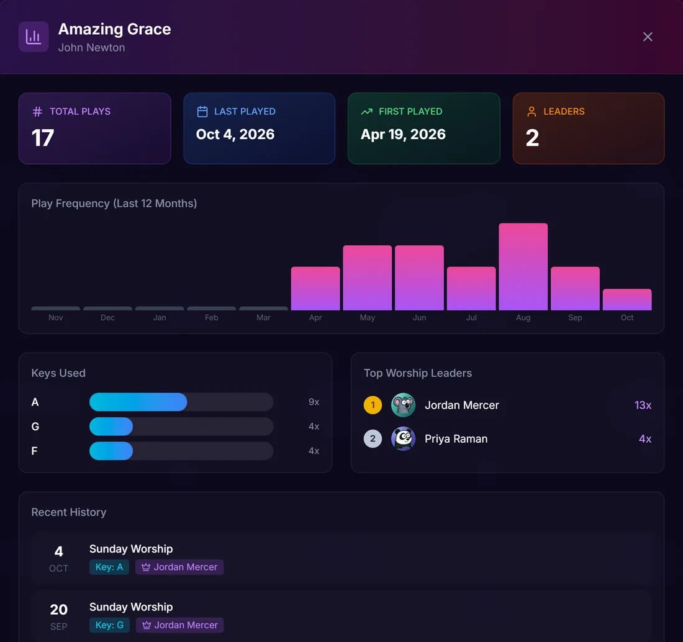The width and height of the screenshot is (683, 642).
Task: Click the Aug month label under chart
Action: pyautogui.click(x=523, y=317)
